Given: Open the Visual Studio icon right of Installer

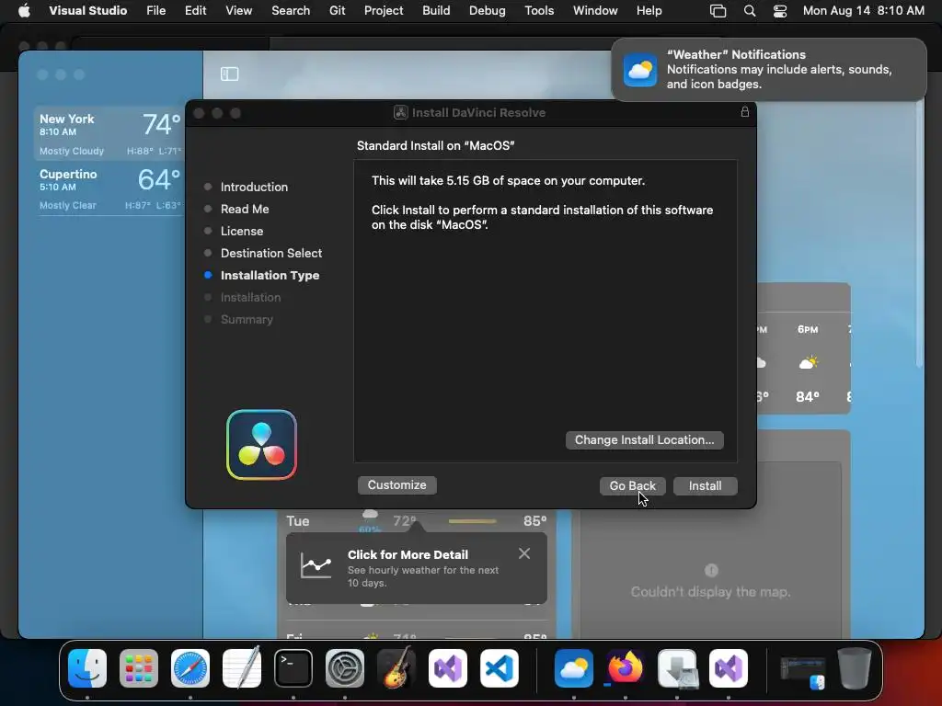Looking at the screenshot, I should [729, 668].
